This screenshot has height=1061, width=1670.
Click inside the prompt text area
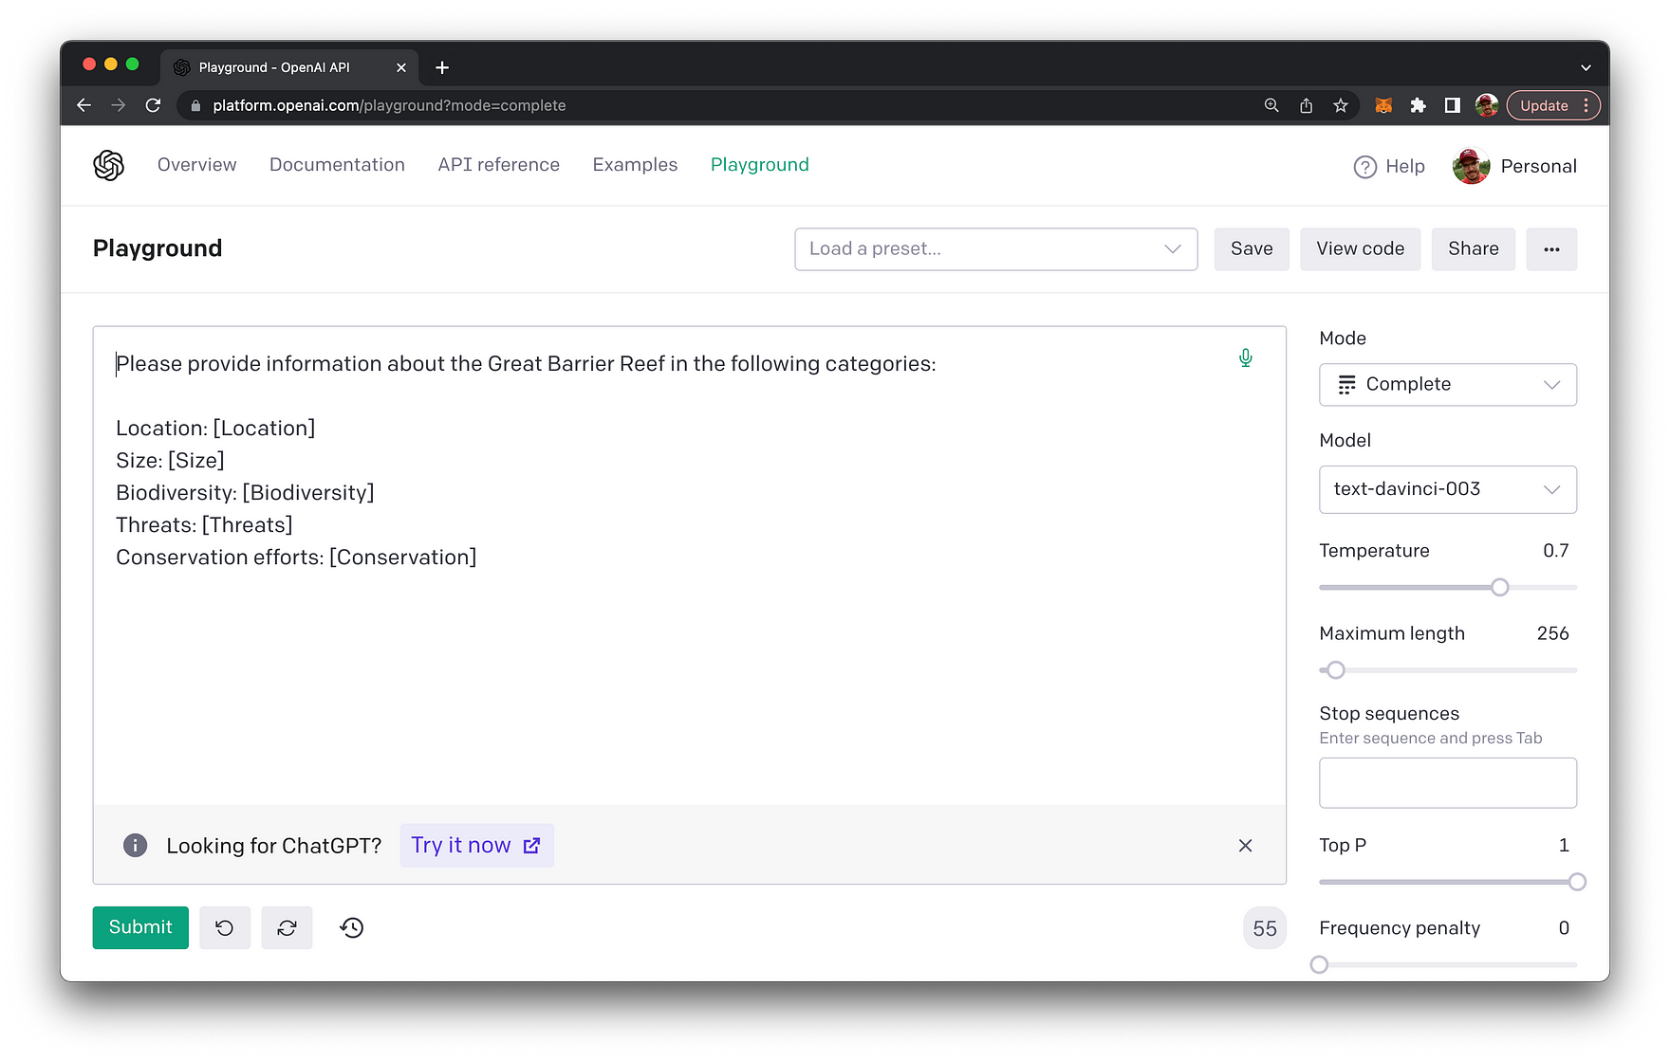690,566
